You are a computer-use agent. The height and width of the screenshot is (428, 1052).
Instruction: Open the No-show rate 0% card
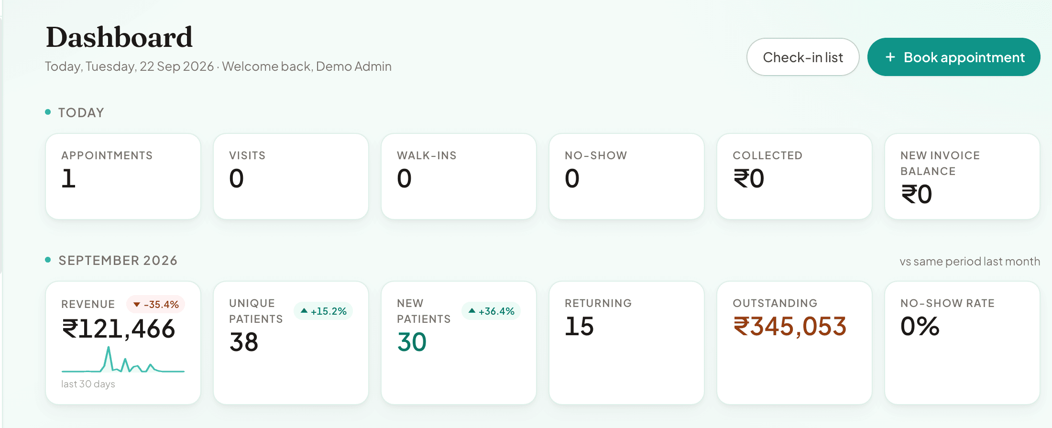962,342
